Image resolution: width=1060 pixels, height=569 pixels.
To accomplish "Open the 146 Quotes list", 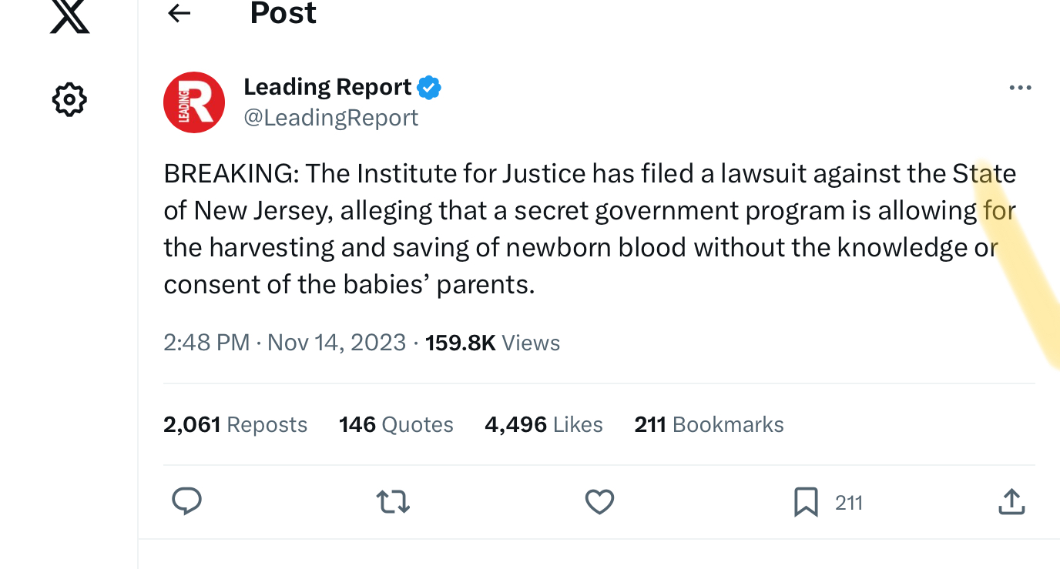I will click(x=396, y=425).
